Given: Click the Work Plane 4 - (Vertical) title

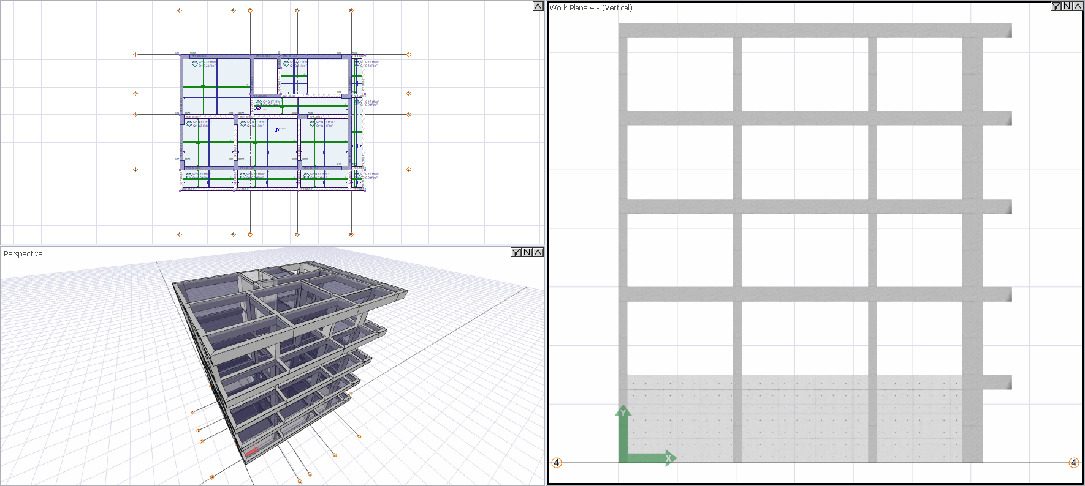Looking at the screenshot, I should [x=591, y=8].
